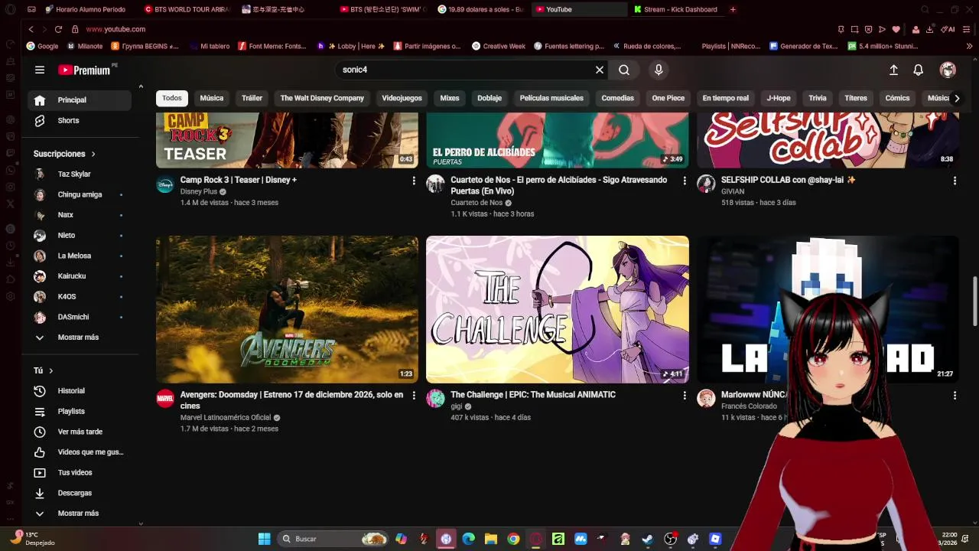The image size is (979, 551).
Task: Open Marvel Latinoamérica Oficial channel link
Action: pyautogui.click(x=226, y=418)
